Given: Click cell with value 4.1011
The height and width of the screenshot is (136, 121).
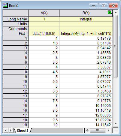Looking at the screenshot, I should pos(86,72).
